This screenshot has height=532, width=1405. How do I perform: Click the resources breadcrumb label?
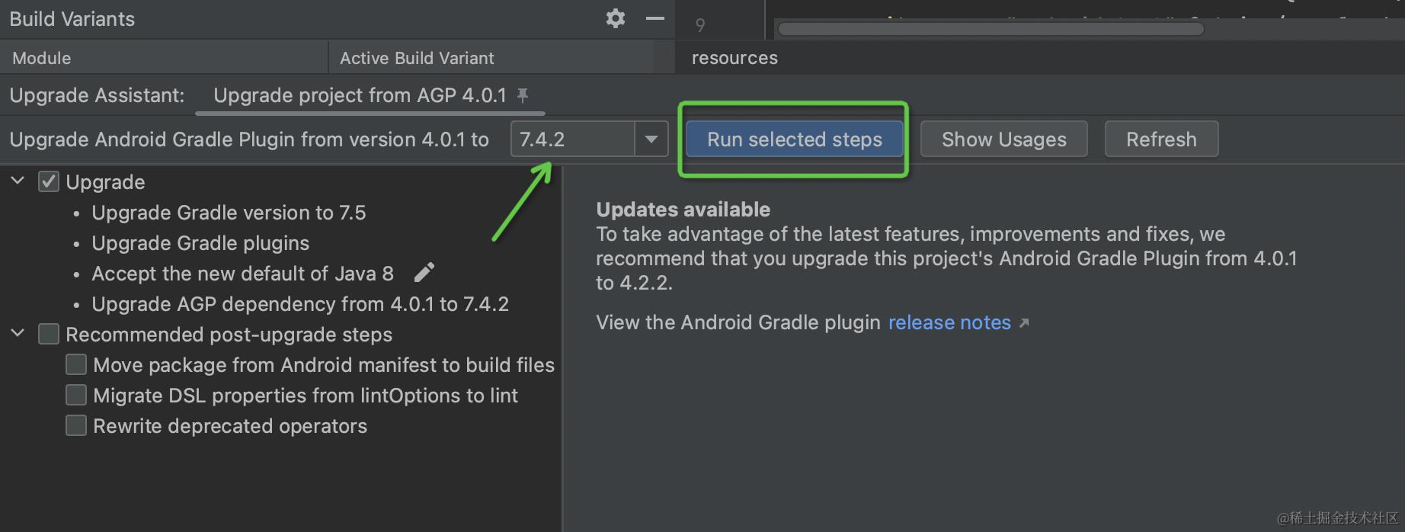(x=735, y=58)
